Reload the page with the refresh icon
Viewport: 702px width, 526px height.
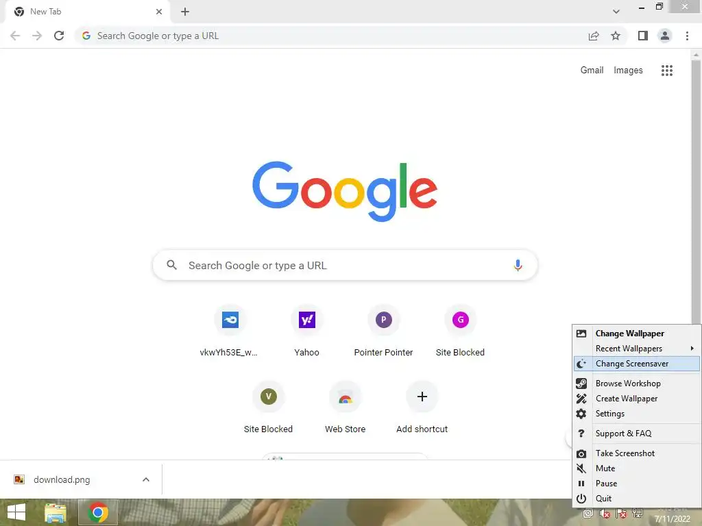59,36
